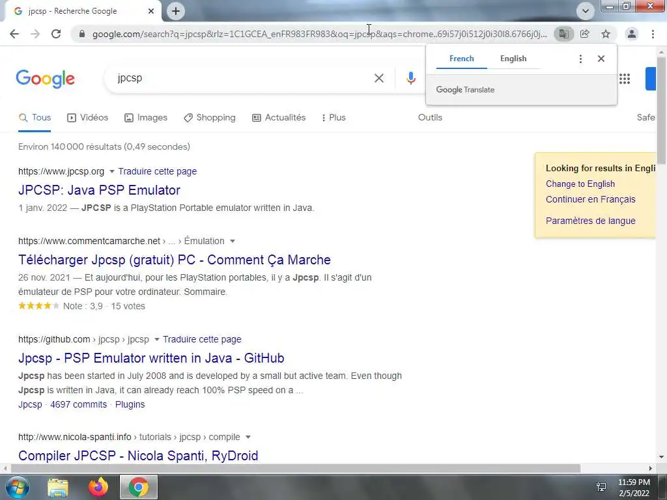Click the URL in the address bar
The width and height of the screenshot is (667, 500).
tap(319, 34)
